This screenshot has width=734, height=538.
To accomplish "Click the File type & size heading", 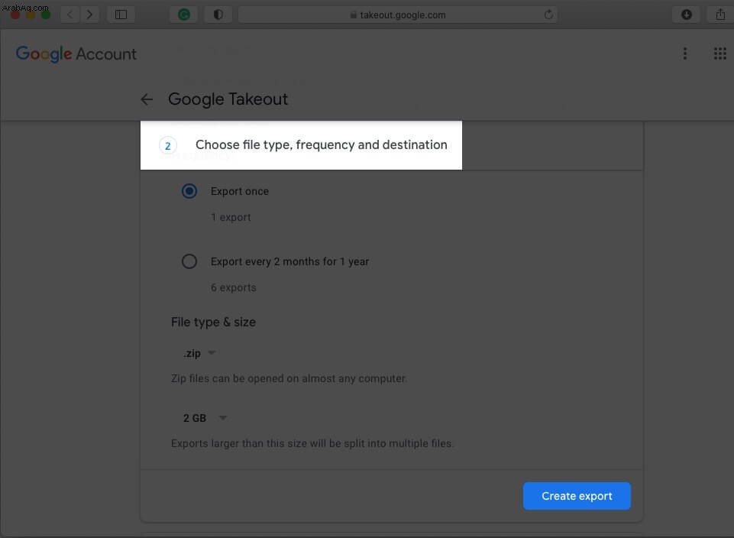I will 213,322.
